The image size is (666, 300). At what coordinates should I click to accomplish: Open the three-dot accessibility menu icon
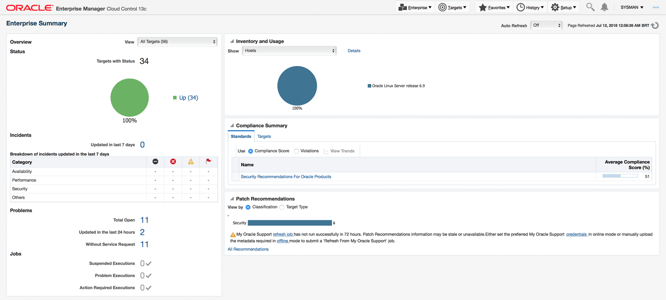pos(656,7)
